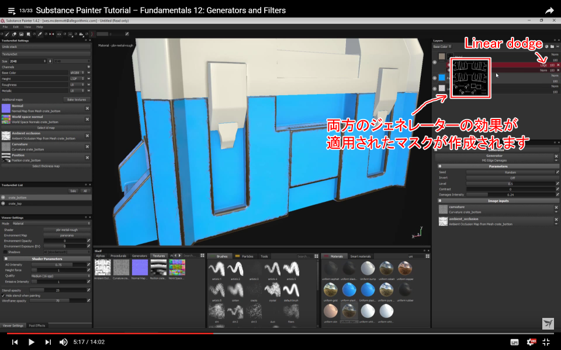Open the Viewer Mode Material dropdown
Image resolution: width=561 pixels, height=350 pixels.
tap(51, 223)
